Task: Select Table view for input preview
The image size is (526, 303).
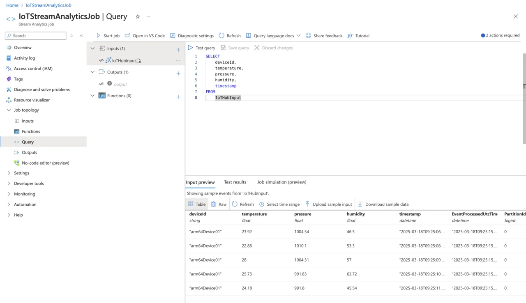Action: [x=196, y=204]
